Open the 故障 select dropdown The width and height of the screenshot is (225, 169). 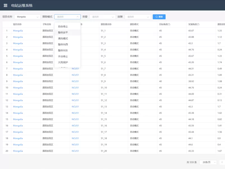tap(138, 17)
